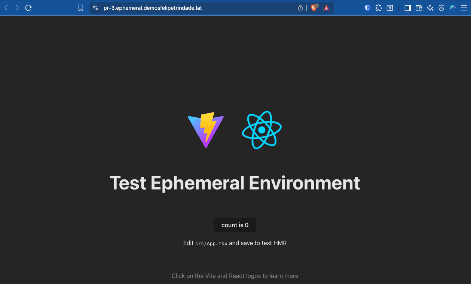Image resolution: width=471 pixels, height=284 pixels.
Task: Open the browser profile avatar
Action: point(453,7)
